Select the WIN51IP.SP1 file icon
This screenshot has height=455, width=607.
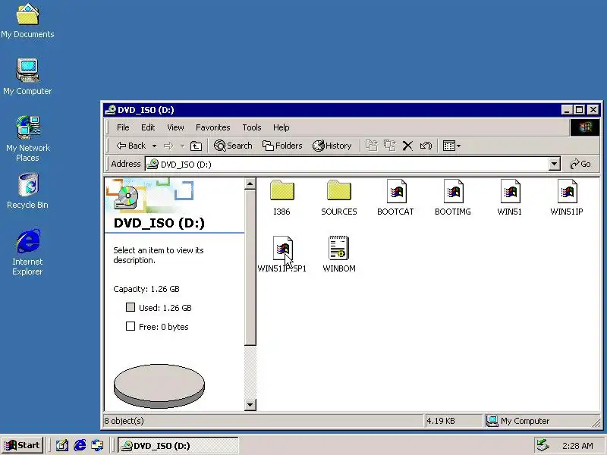point(282,248)
